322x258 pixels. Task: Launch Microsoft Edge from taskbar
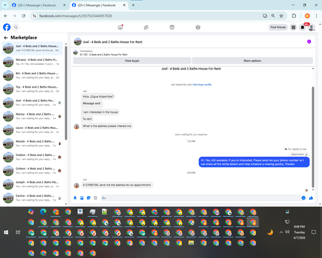click(43, 212)
